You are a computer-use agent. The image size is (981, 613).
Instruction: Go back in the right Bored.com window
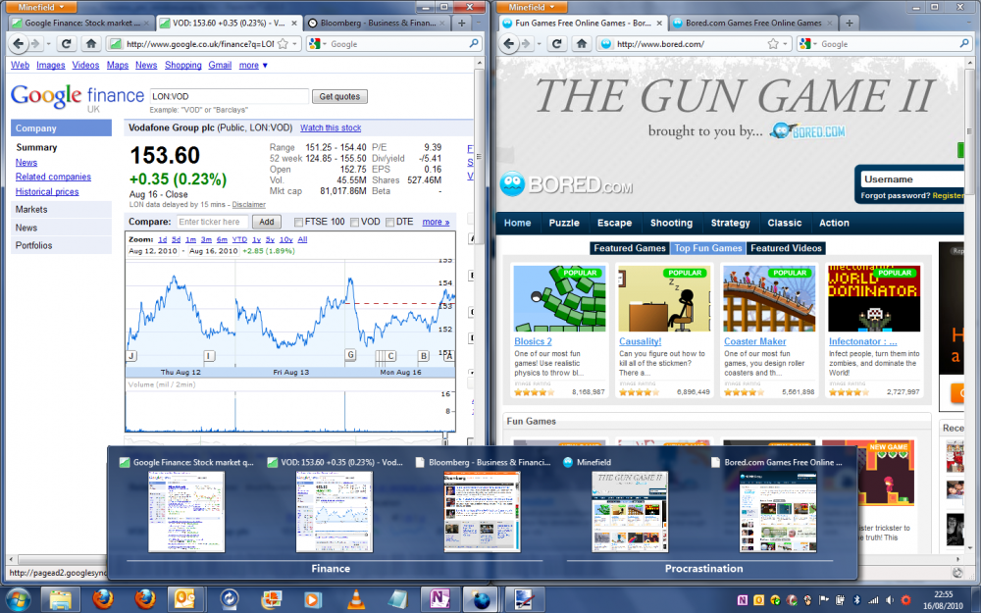(x=508, y=44)
